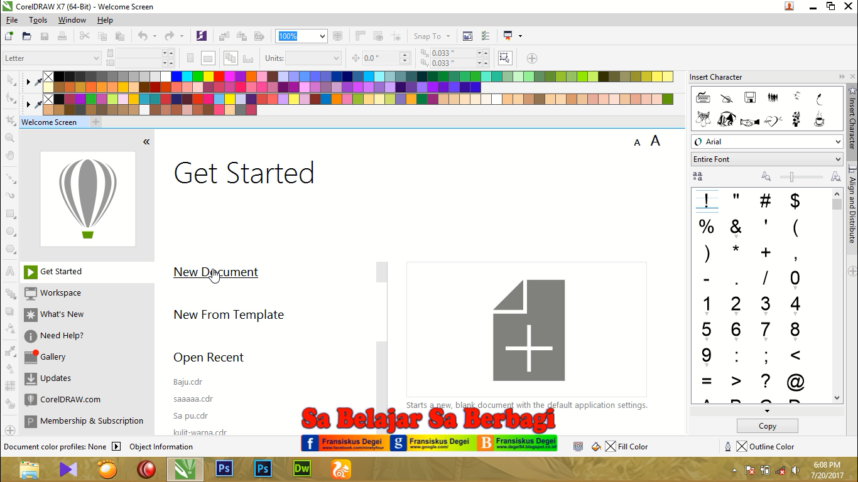Increase text size with large A
858x482 pixels.
tap(655, 141)
